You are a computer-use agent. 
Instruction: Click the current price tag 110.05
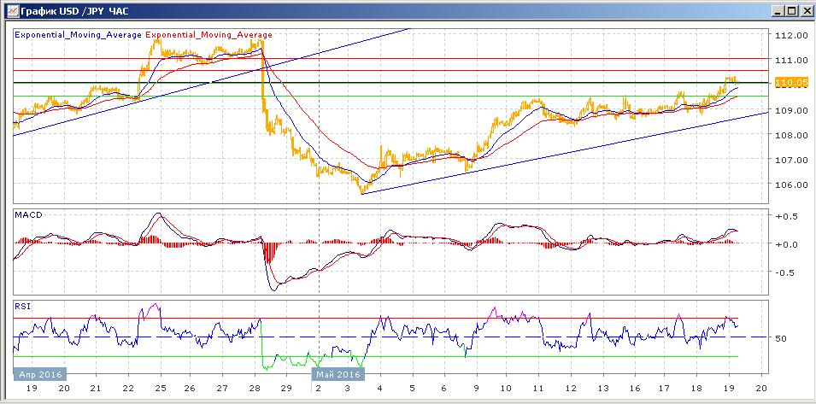tap(790, 82)
